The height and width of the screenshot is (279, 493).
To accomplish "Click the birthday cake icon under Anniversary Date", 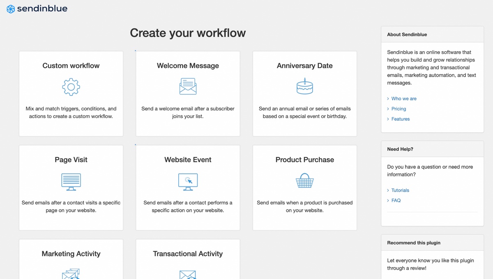I will click(304, 86).
